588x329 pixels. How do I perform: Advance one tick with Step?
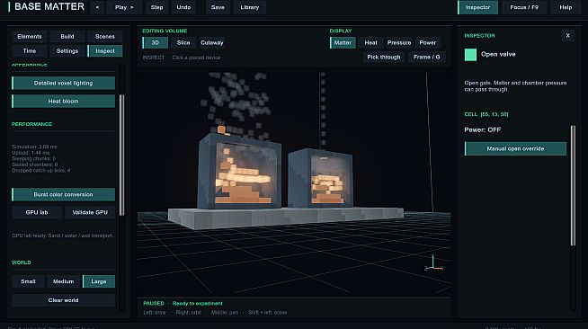[x=156, y=7]
